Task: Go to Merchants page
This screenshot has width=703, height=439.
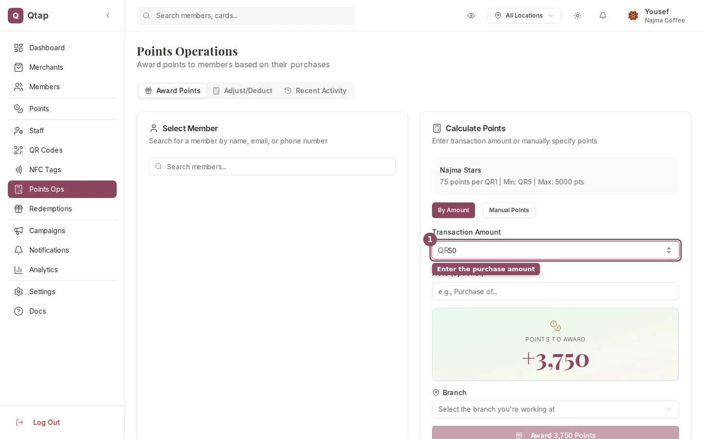Action: 62,67
